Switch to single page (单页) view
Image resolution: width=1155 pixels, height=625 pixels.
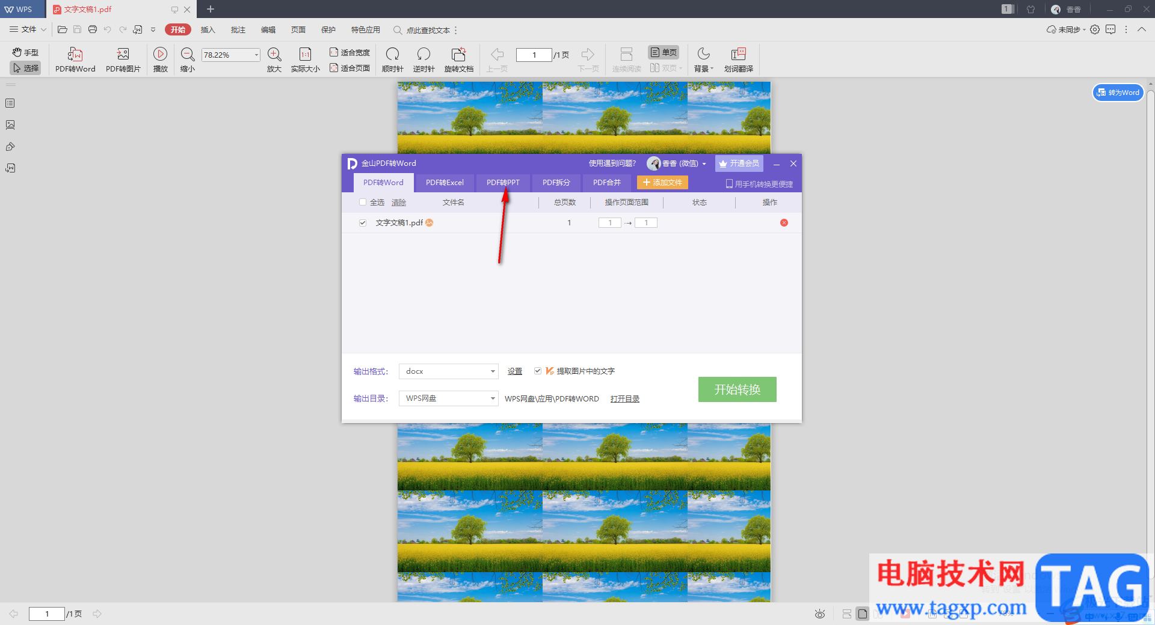pos(664,52)
